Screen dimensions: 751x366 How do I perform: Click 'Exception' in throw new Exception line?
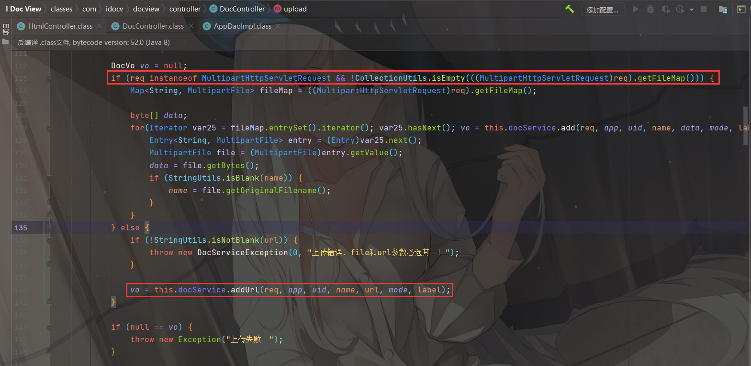point(199,339)
